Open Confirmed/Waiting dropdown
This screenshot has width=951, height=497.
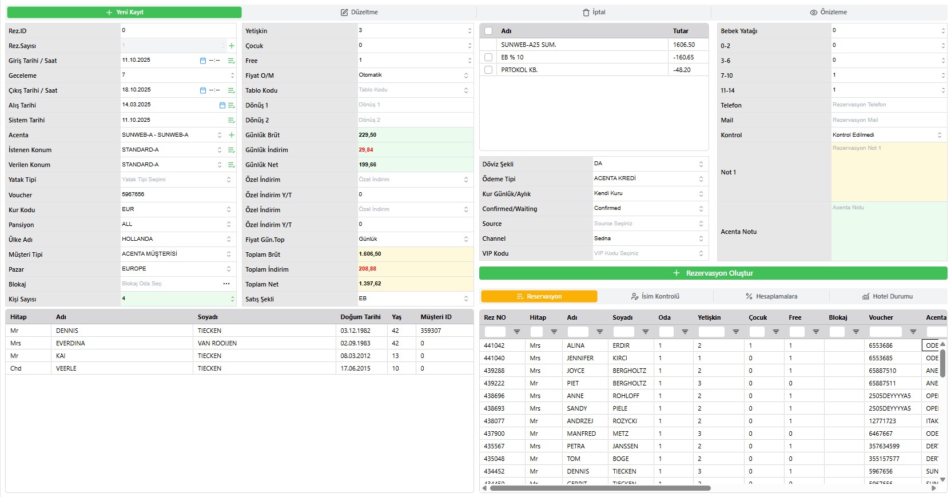click(650, 209)
